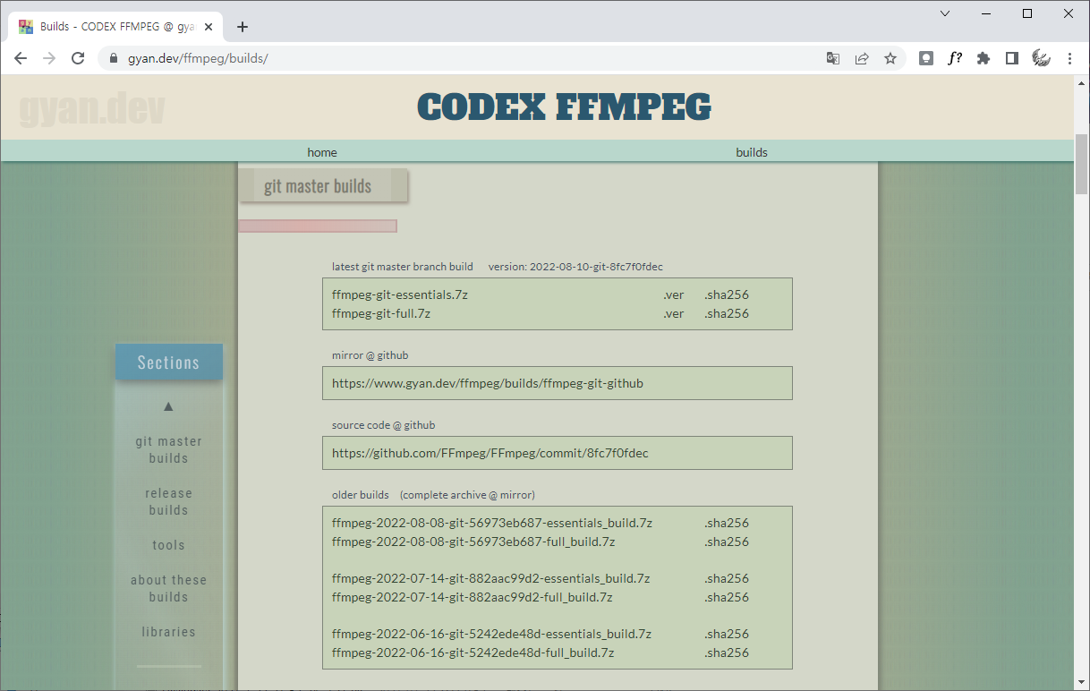Jump to libraries section
The height and width of the screenshot is (691, 1090).
168,632
